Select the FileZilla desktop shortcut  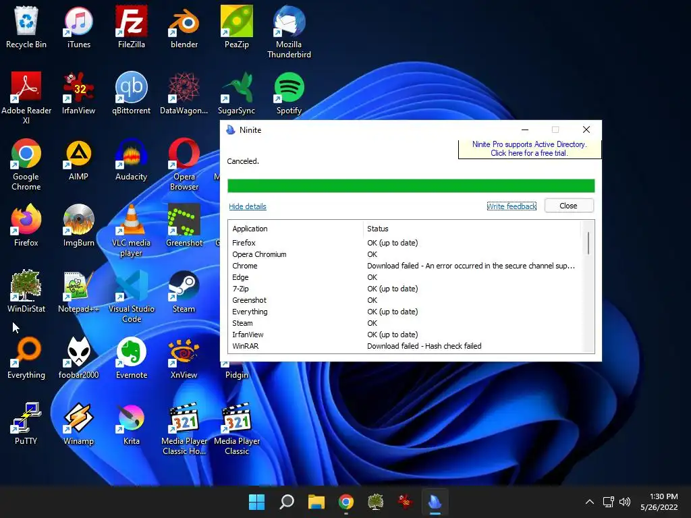pos(132,27)
